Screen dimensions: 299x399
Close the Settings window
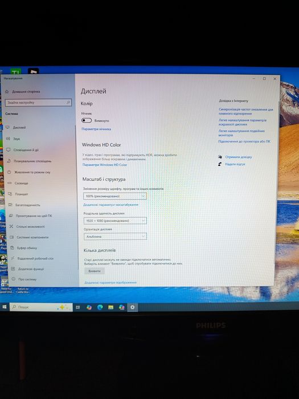pyautogui.click(x=275, y=79)
